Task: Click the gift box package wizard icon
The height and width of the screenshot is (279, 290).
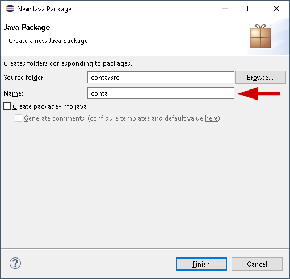Action: coord(260,36)
